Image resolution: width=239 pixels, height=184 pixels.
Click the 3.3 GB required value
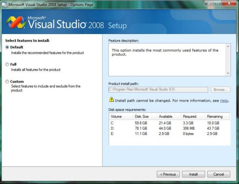click(188, 123)
